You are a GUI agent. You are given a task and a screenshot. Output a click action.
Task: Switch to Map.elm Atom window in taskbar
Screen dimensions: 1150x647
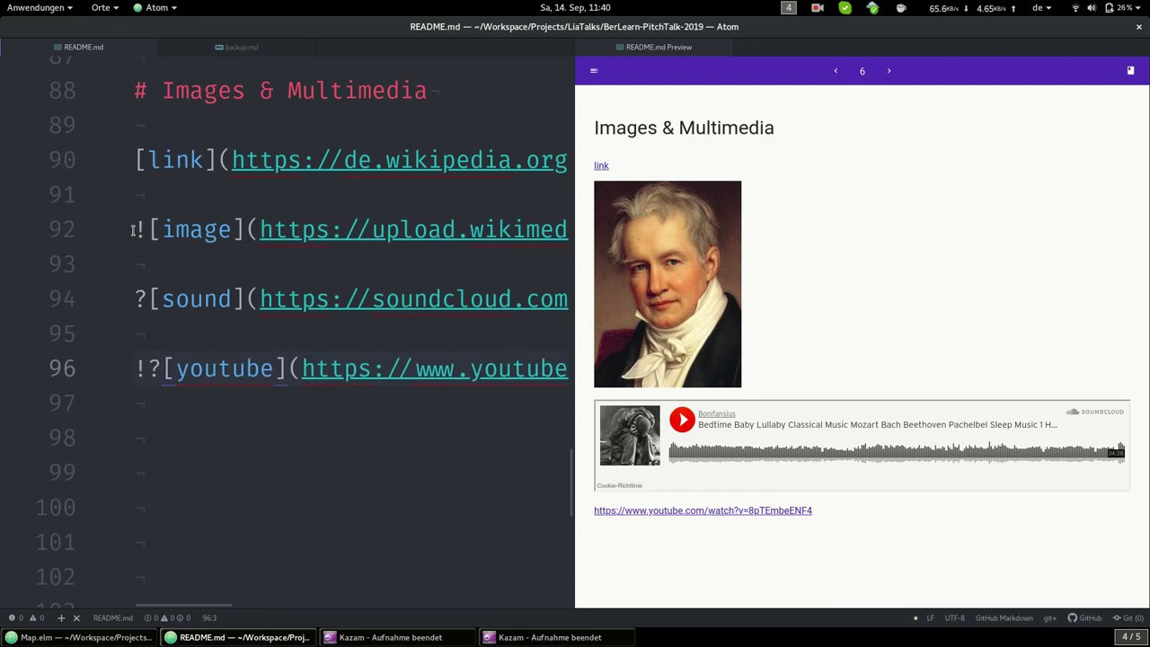tap(79, 638)
